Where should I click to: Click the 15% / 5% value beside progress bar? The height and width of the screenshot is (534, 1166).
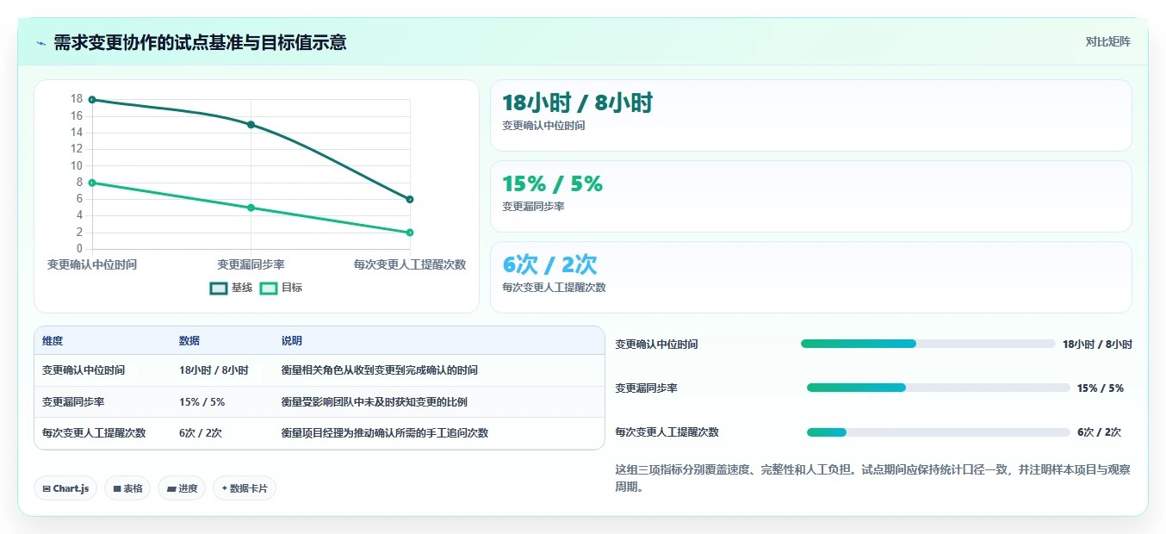tap(1100, 388)
